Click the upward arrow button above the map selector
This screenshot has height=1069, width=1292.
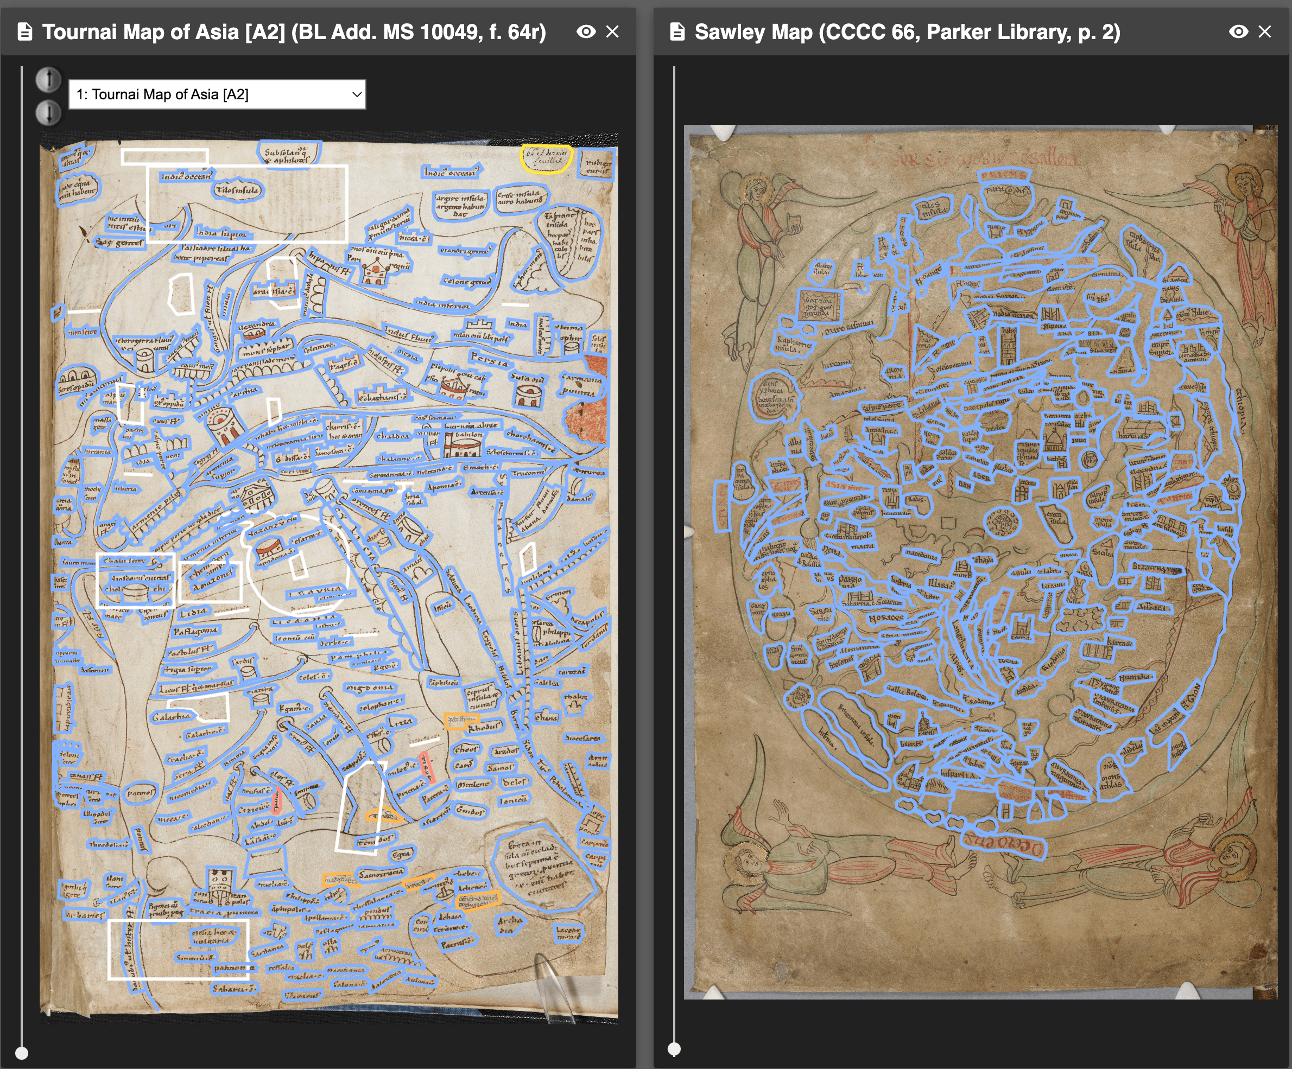tap(48, 79)
